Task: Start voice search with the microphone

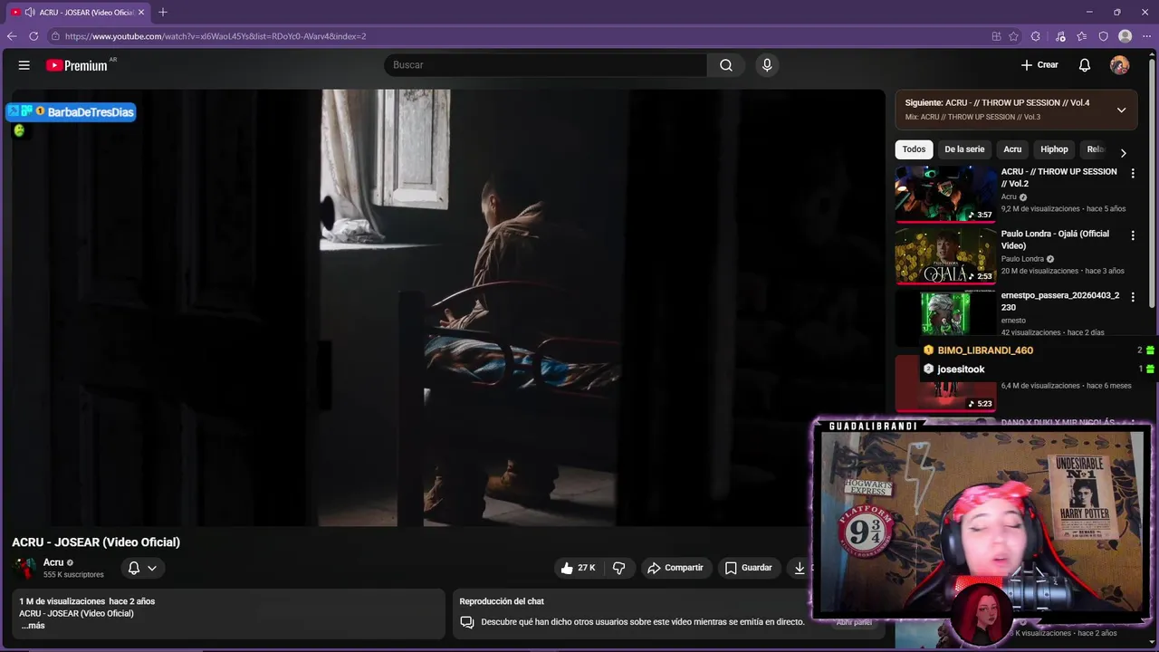Action: (767, 65)
